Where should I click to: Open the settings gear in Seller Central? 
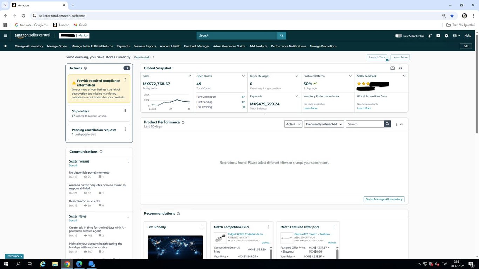coord(446,36)
